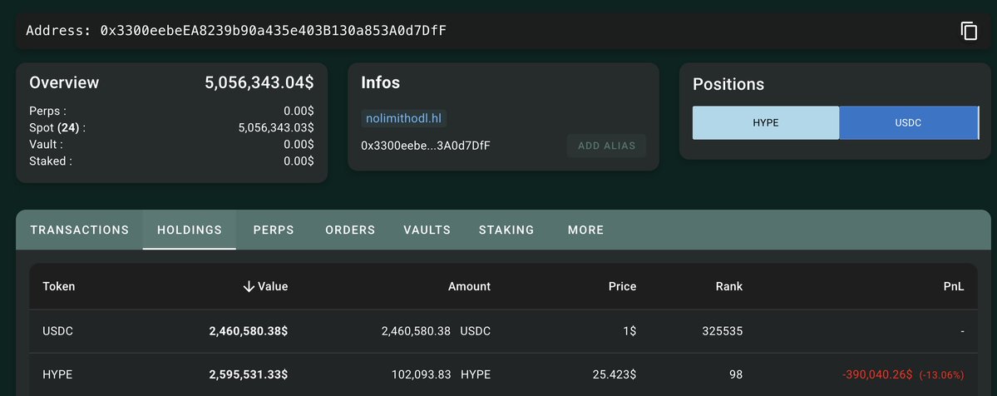This screenshot has width=997, height=396.
Task: Sort table by Amount column header
Action: click(469, 286)
